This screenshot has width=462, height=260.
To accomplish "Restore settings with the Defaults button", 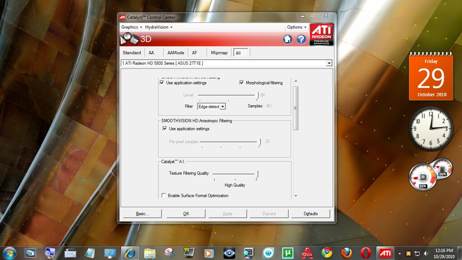I will (310, 214).
